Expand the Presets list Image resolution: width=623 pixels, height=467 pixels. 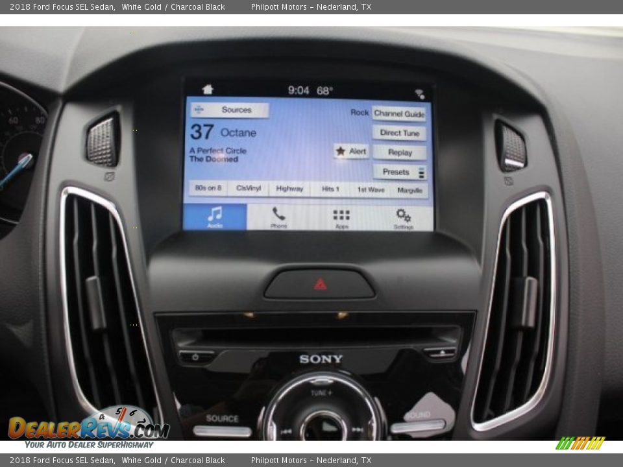coord(421,171)
